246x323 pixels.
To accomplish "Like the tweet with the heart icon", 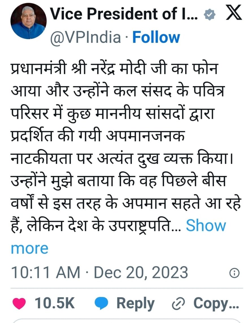I will click(19, 303).
